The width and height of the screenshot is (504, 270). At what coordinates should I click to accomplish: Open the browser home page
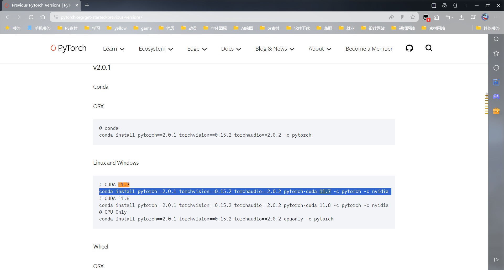[43, 17]
